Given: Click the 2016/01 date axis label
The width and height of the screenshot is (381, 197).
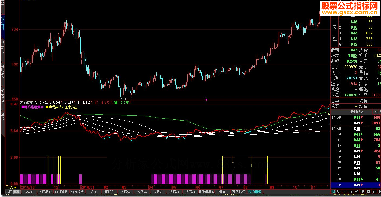Looking at the screenshot, I should pos(87,187).
